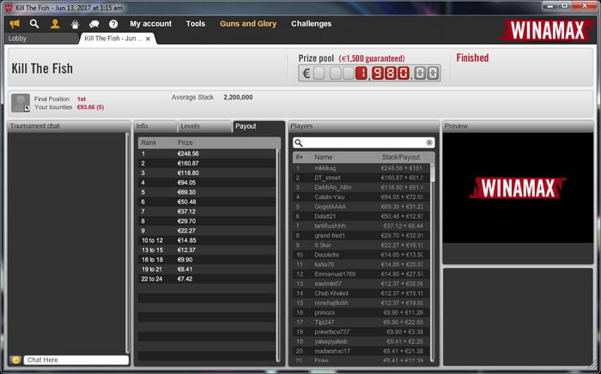Click the tournament chat scrollbar

coord(128,243)
